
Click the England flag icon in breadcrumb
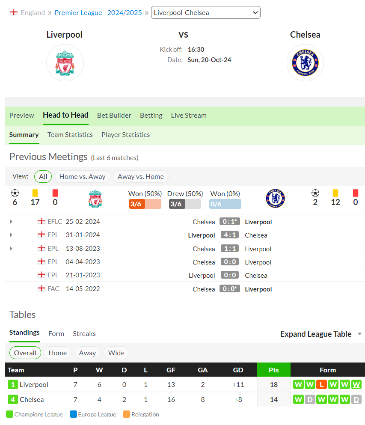point(14,12)
